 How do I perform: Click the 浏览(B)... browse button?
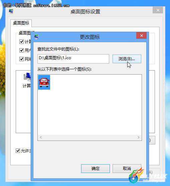tap(127, 59)
